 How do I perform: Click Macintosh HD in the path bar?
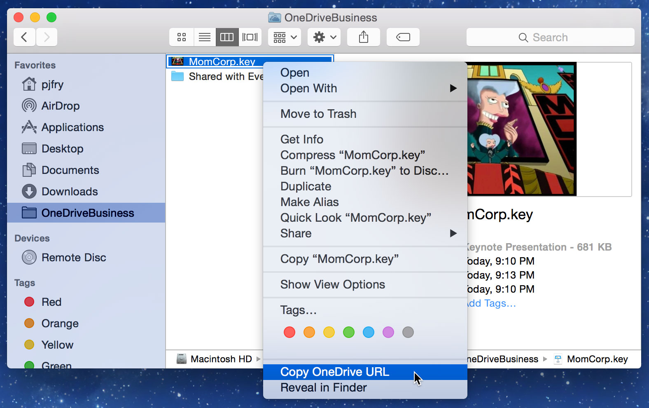221,359
